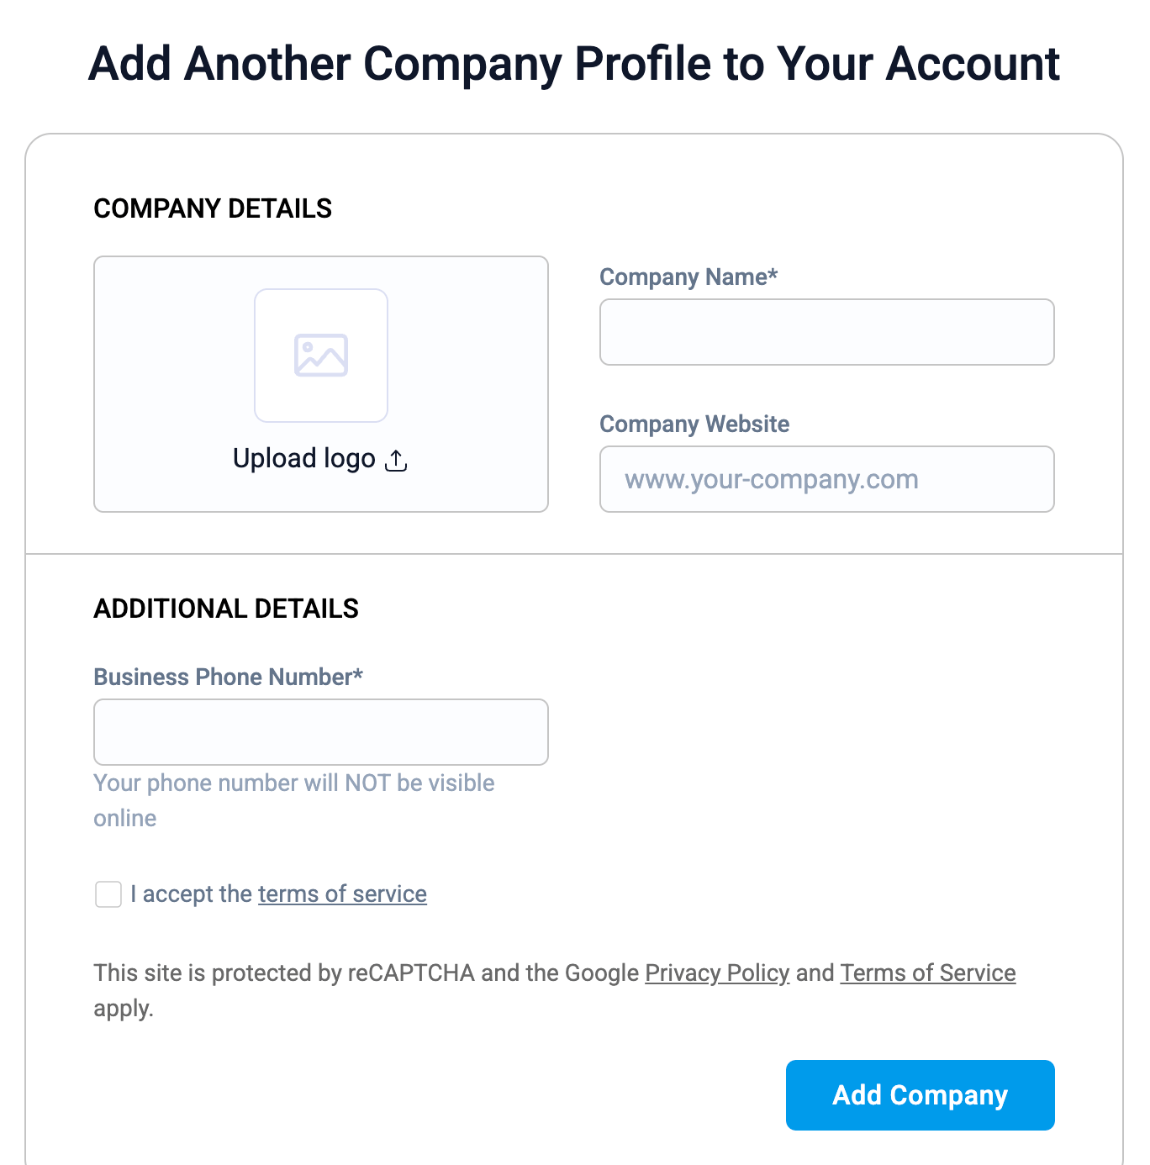Open the Google Terms of Service link
This screenshot has height=1165, width=1150.
click(928, 973)
